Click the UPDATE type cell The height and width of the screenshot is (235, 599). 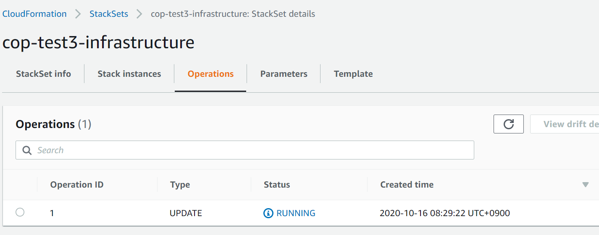186,213
